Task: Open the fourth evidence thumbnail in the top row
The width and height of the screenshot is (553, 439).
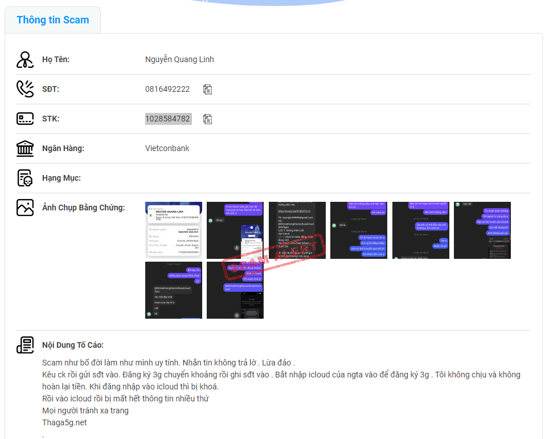Action: pyautogui.click(x=359, y=230)
